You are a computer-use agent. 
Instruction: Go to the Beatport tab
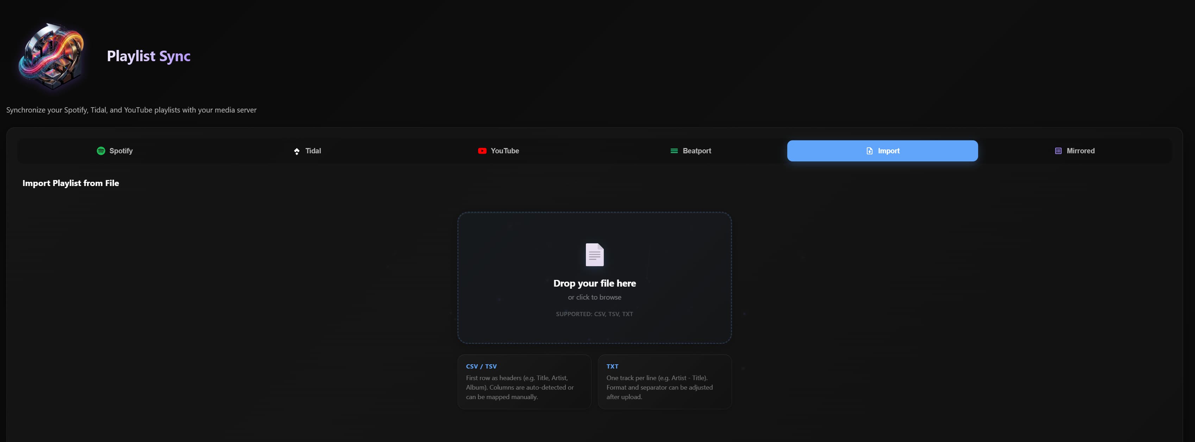click(696, 151)
